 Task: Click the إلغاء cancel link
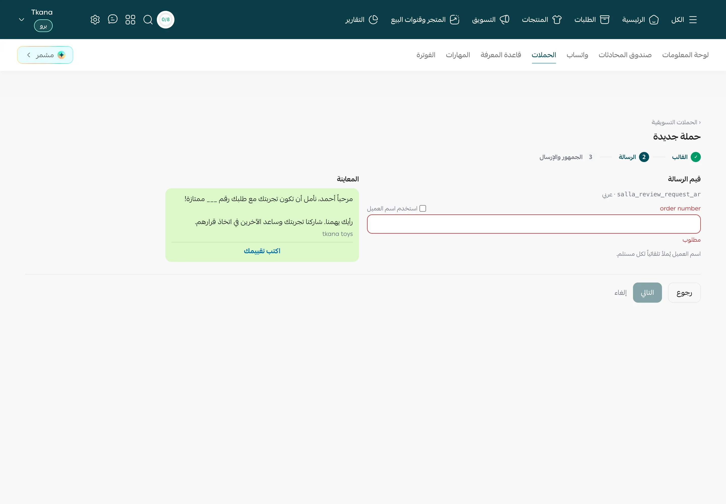click(620, 292)
